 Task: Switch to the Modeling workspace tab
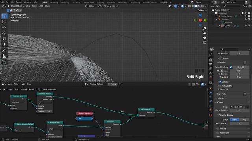pyautogui.click(x=54, y=2)
